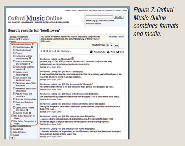
Task: Click GO button under display filters
Action: (x=12, y=138)
